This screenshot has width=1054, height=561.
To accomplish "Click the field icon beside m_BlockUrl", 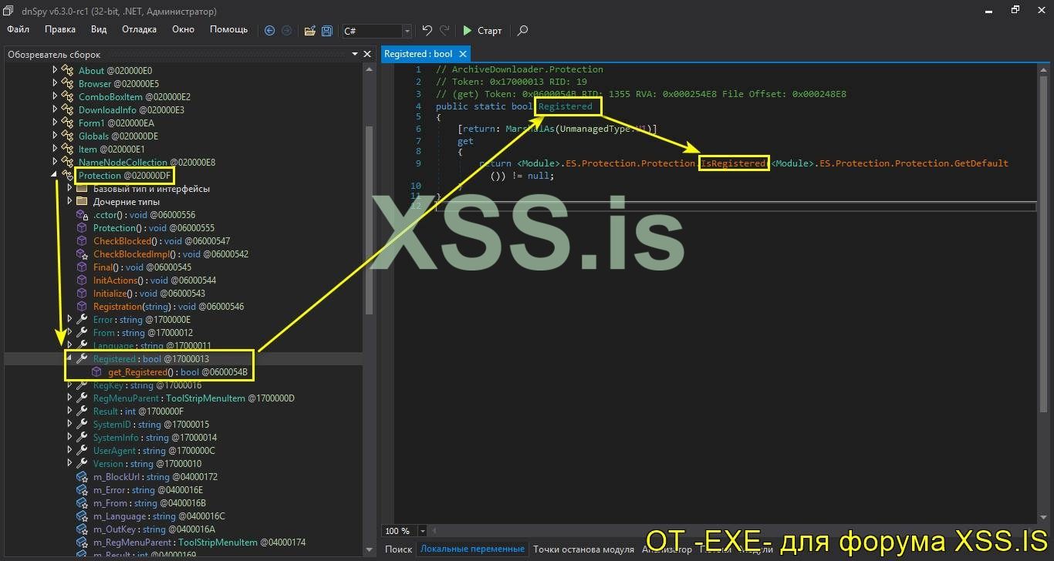I will coord(82,476).
